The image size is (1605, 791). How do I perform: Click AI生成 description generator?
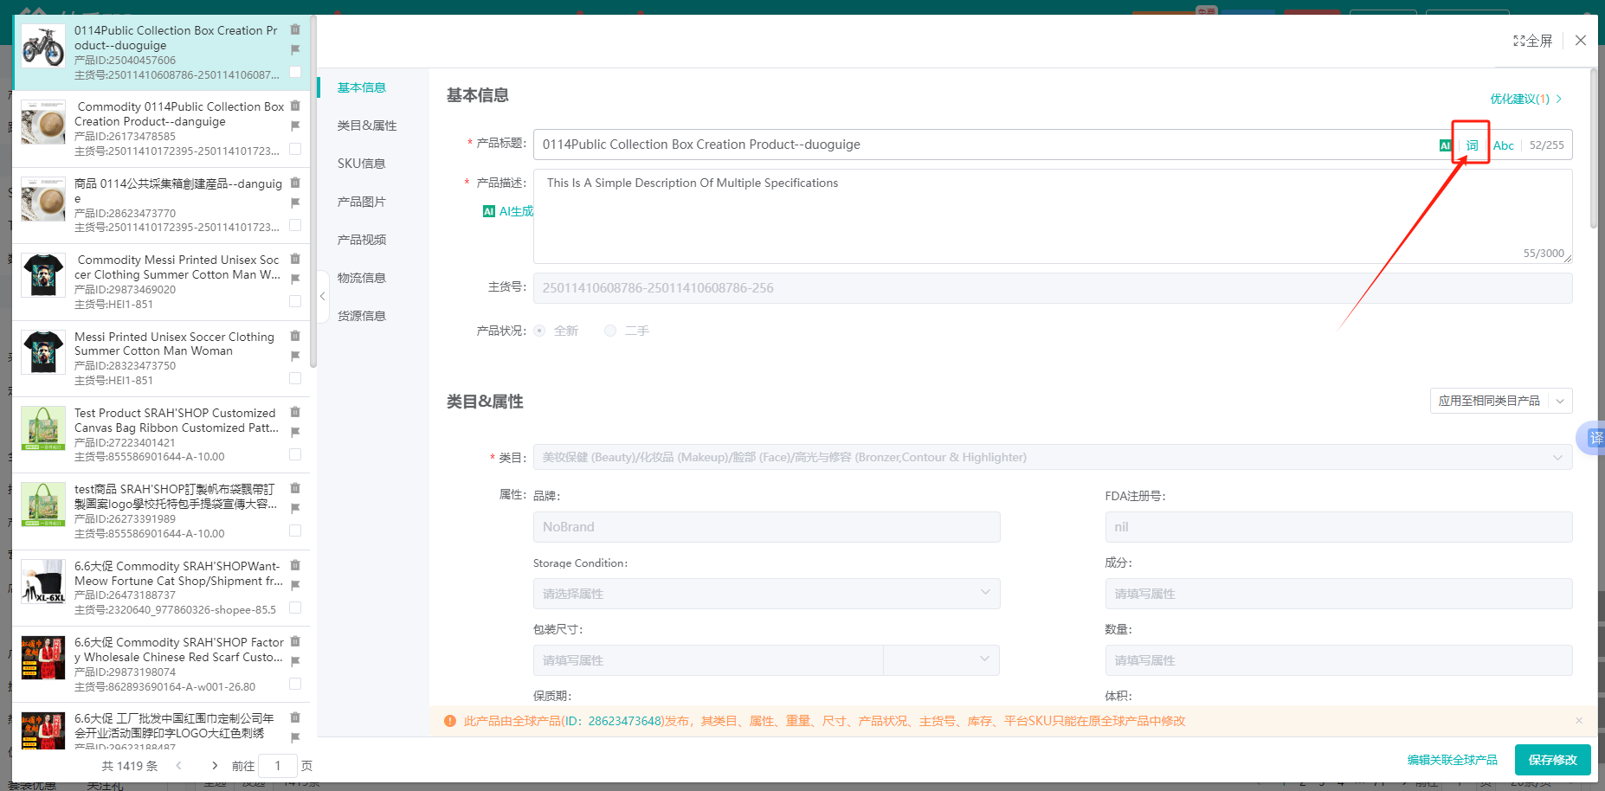[x=508, y=211]
